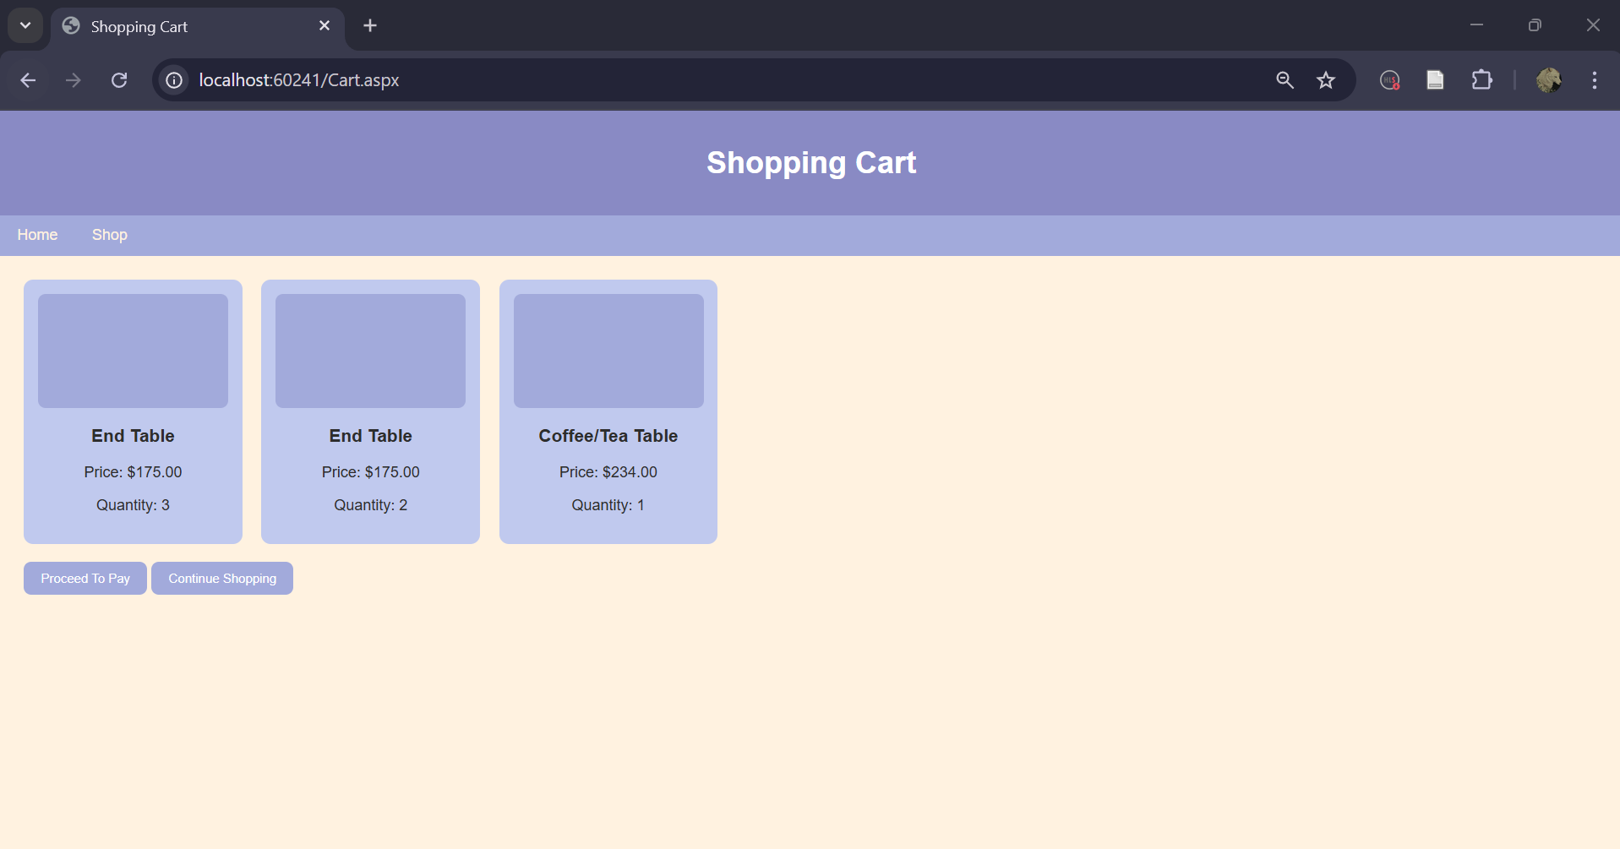Click the back navigation arrow
This screenshot has height=849, width=1620.
click(28, 80)
